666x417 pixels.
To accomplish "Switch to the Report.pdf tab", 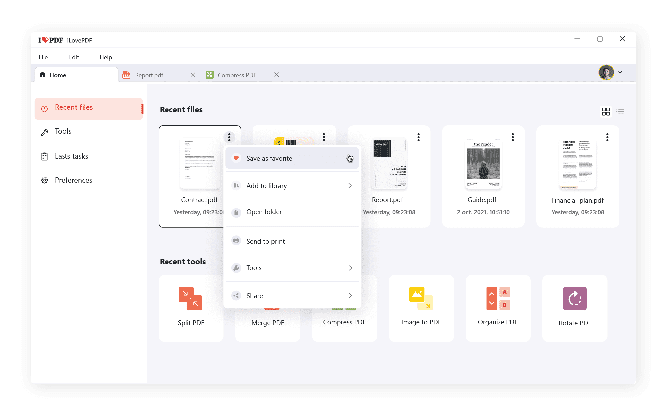I will [149, 75].
